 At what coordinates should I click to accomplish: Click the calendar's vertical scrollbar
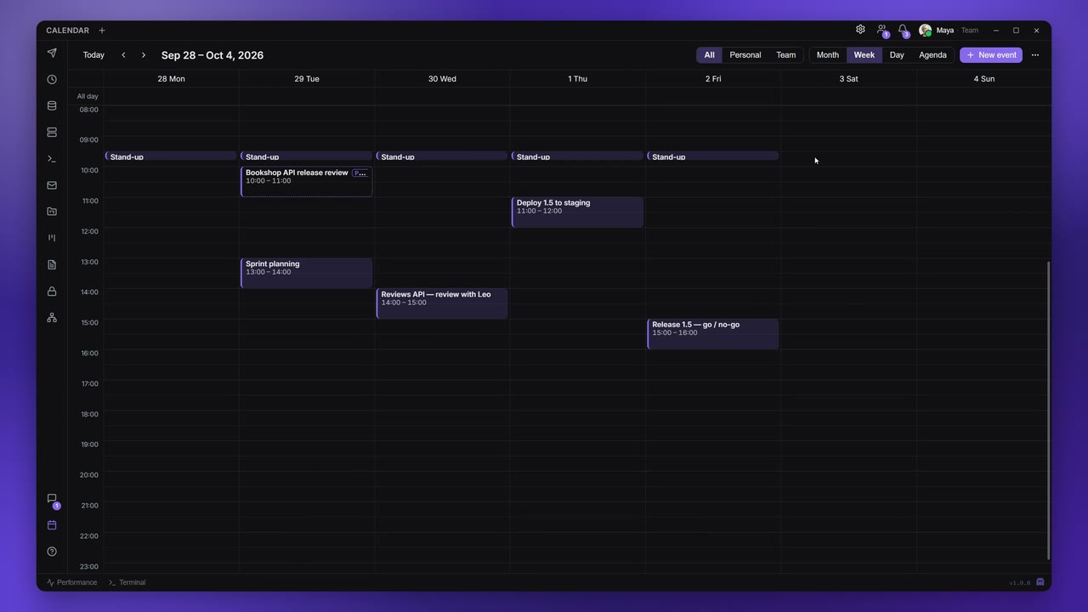pyautogui.click(x=1048, y=411)
